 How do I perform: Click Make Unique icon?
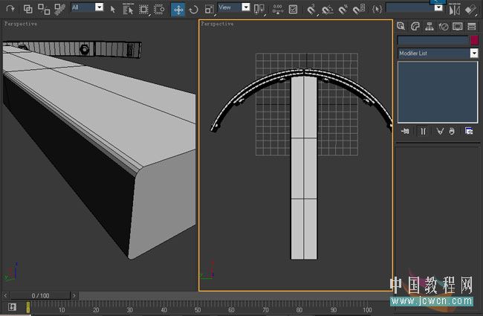[x=440, y=132]
